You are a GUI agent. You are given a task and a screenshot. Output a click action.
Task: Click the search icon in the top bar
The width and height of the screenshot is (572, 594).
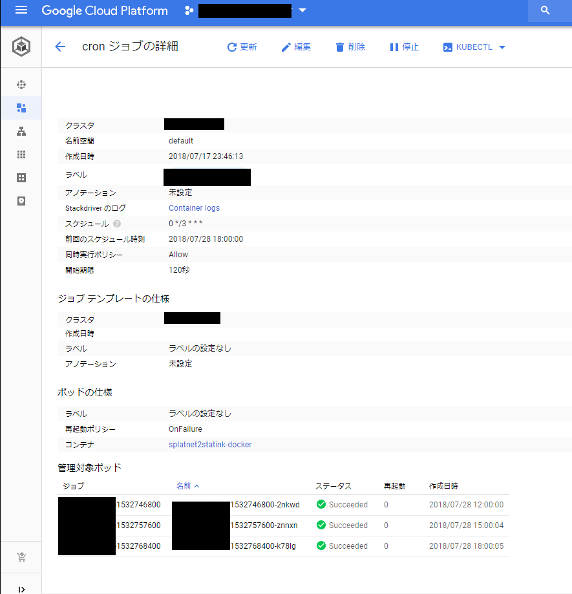[x=544, y=10]
